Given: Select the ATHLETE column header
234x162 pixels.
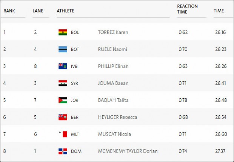Looking at the screenshot, I should 65,11.
